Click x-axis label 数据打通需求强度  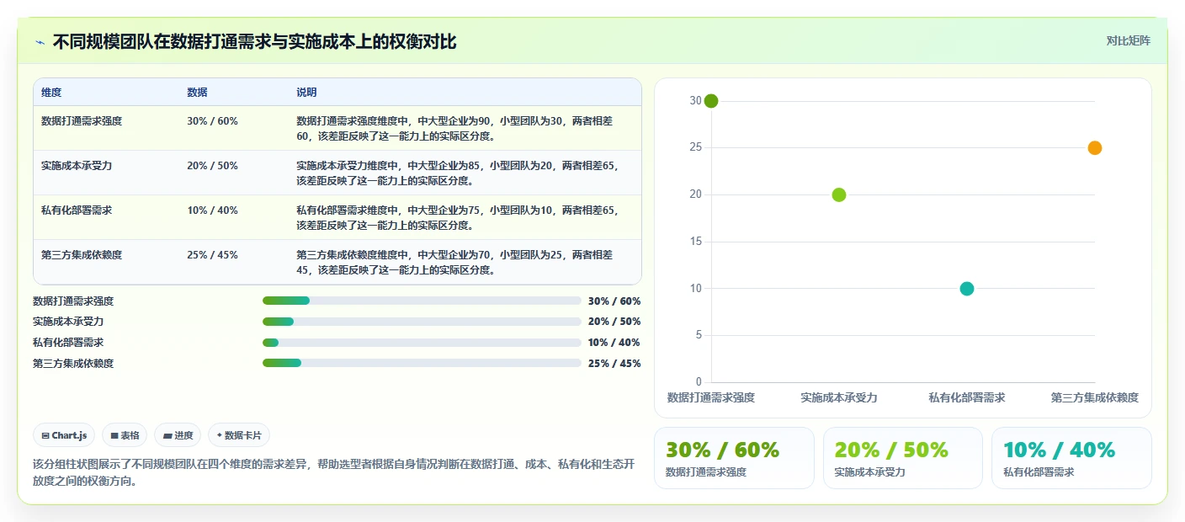point(711,397)
